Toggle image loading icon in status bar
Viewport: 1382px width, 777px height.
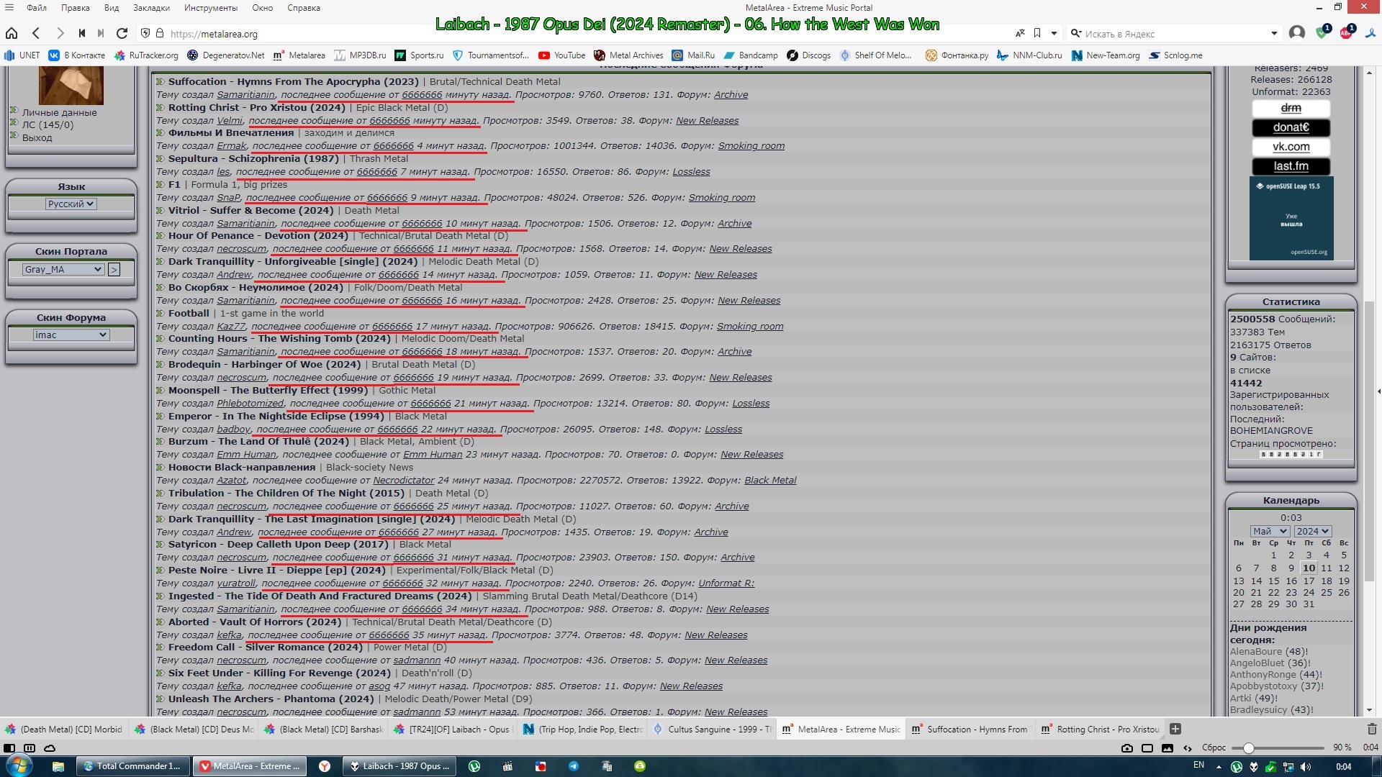(x=1168, y=748)
